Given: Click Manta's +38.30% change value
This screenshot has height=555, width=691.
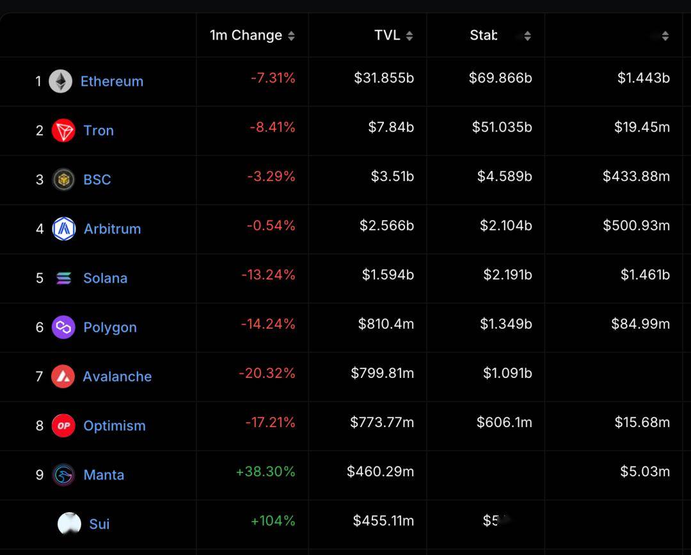Looking at the screenshot, I should (266, 472).
